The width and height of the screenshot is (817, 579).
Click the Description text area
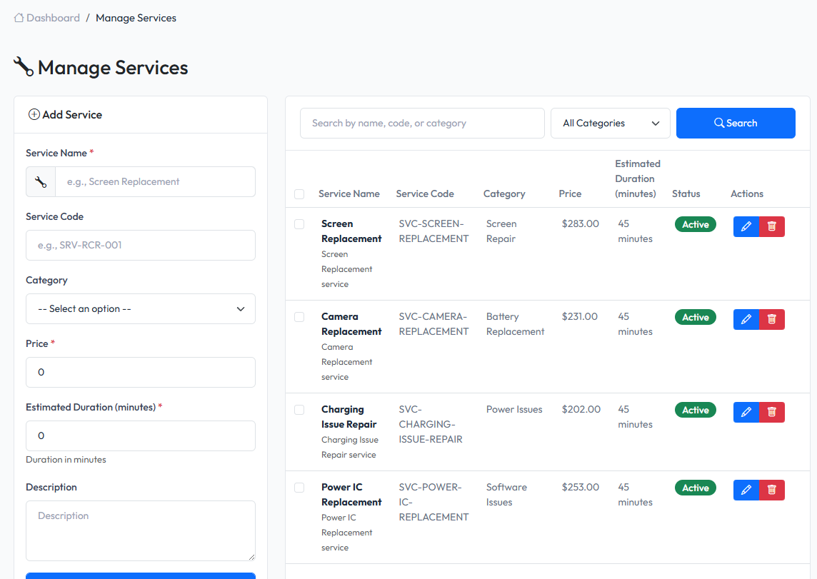140,530
